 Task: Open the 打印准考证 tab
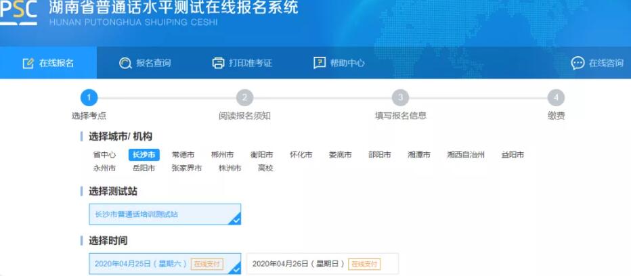click(x=242, y=63)
